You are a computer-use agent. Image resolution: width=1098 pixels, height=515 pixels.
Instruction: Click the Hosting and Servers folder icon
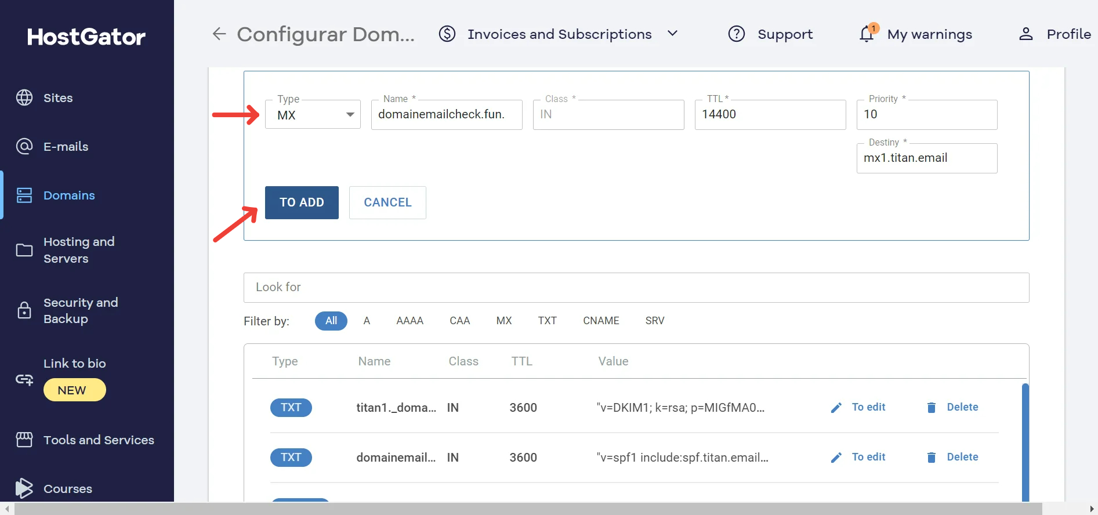tap(24, 250)
